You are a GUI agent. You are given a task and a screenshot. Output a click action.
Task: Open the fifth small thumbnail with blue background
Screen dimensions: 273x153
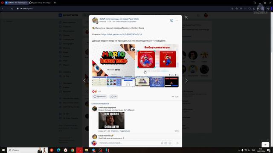157,82
